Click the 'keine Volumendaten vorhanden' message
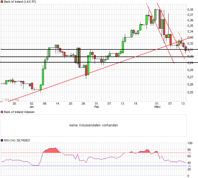The width and height of the screenshot is (198, 178). [x=94, y=125]
